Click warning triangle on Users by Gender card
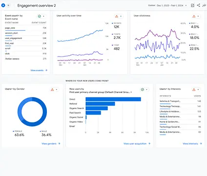 52,90
